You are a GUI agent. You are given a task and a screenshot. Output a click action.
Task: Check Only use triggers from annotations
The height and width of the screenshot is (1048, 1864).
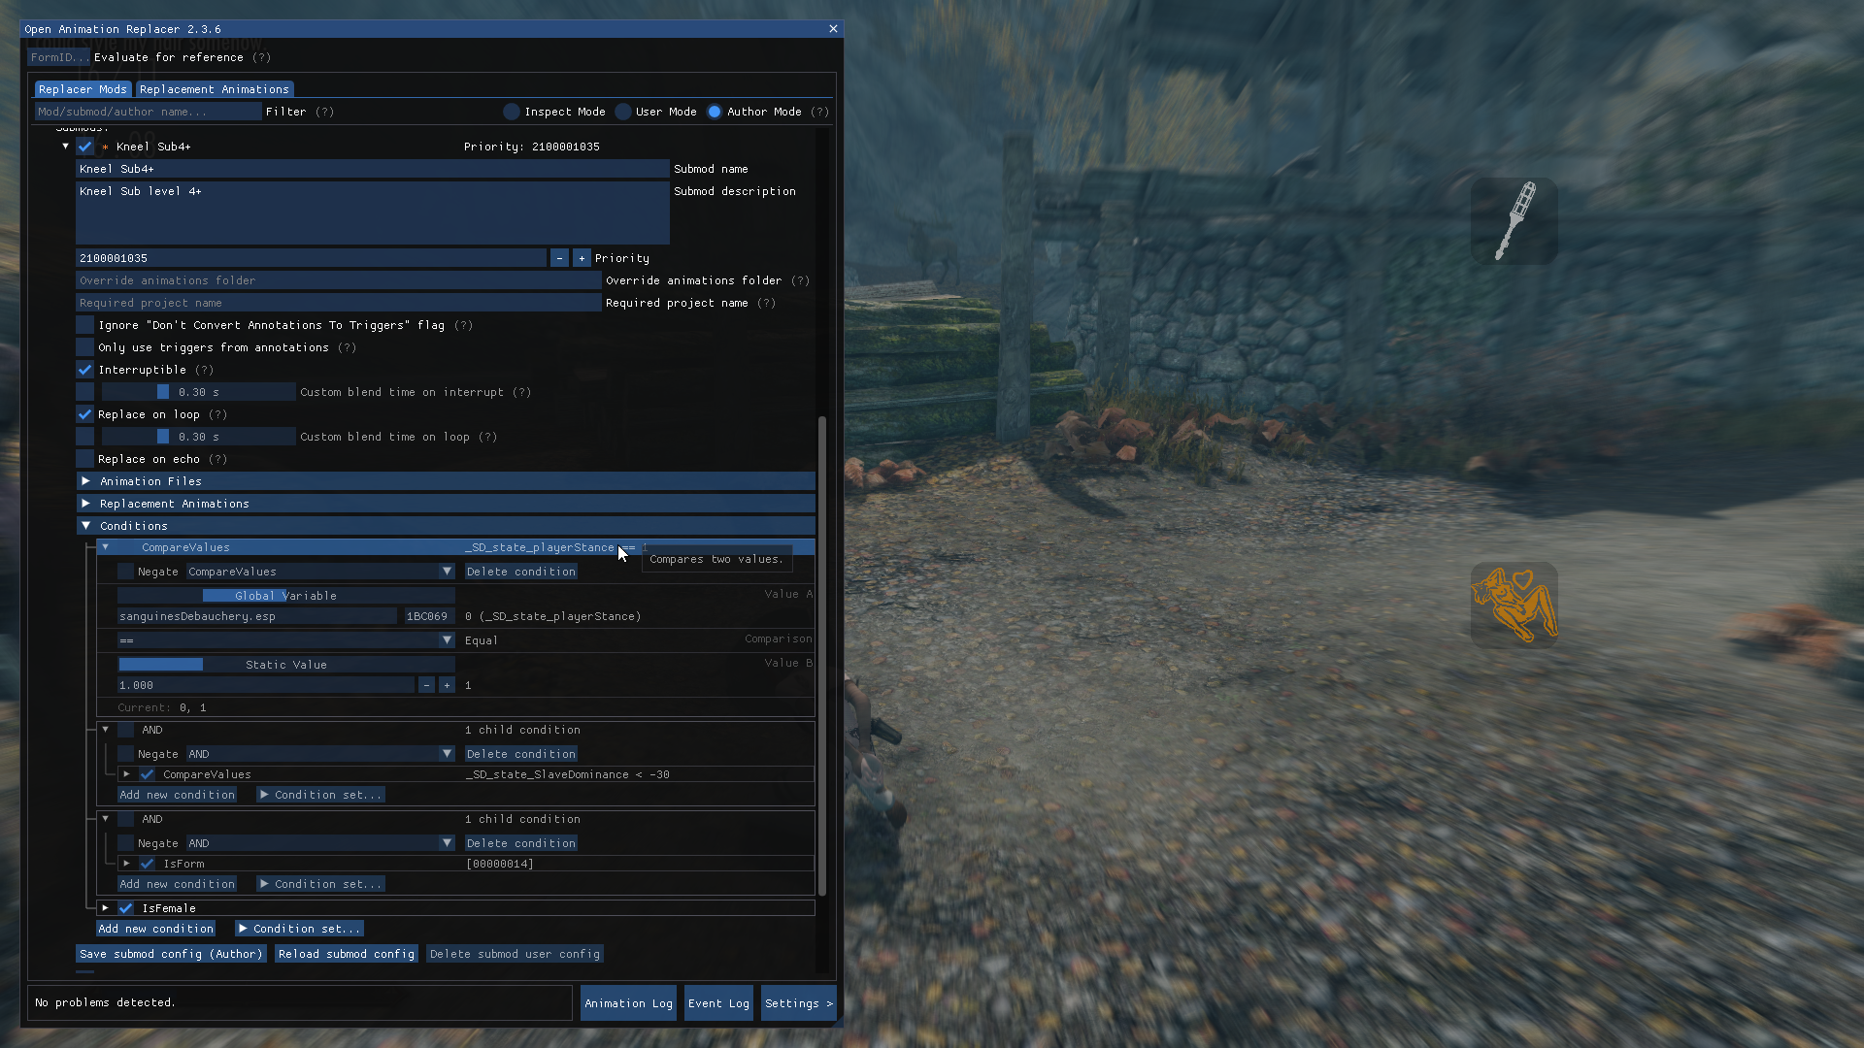[x=85, y=347]
